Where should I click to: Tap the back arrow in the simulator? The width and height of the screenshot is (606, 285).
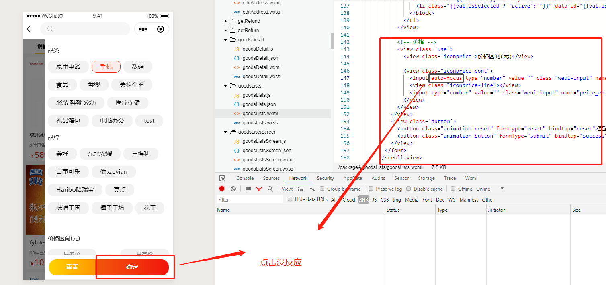click(29, 29)
